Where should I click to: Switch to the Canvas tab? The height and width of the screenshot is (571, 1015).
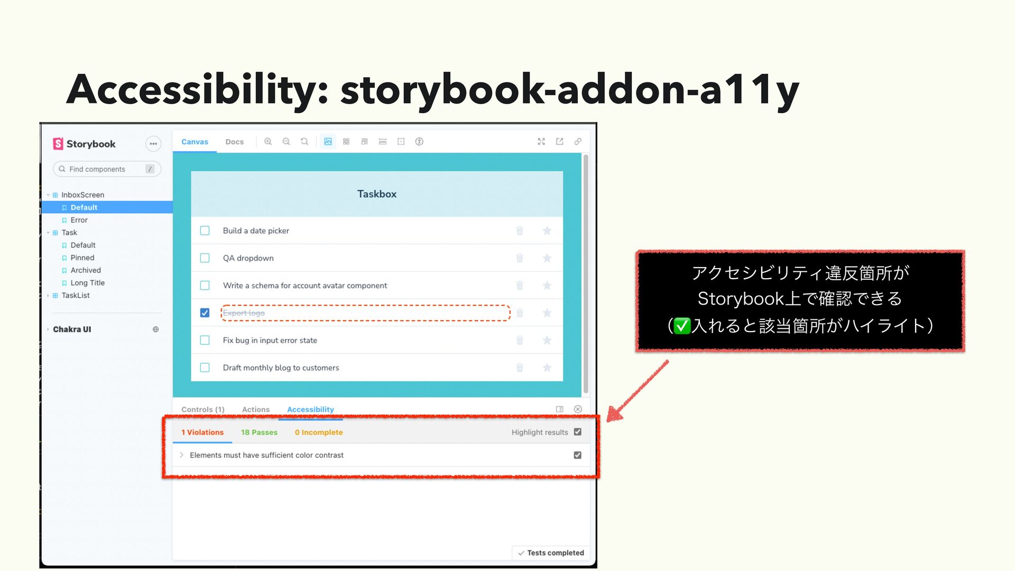(x=195, y=142)
